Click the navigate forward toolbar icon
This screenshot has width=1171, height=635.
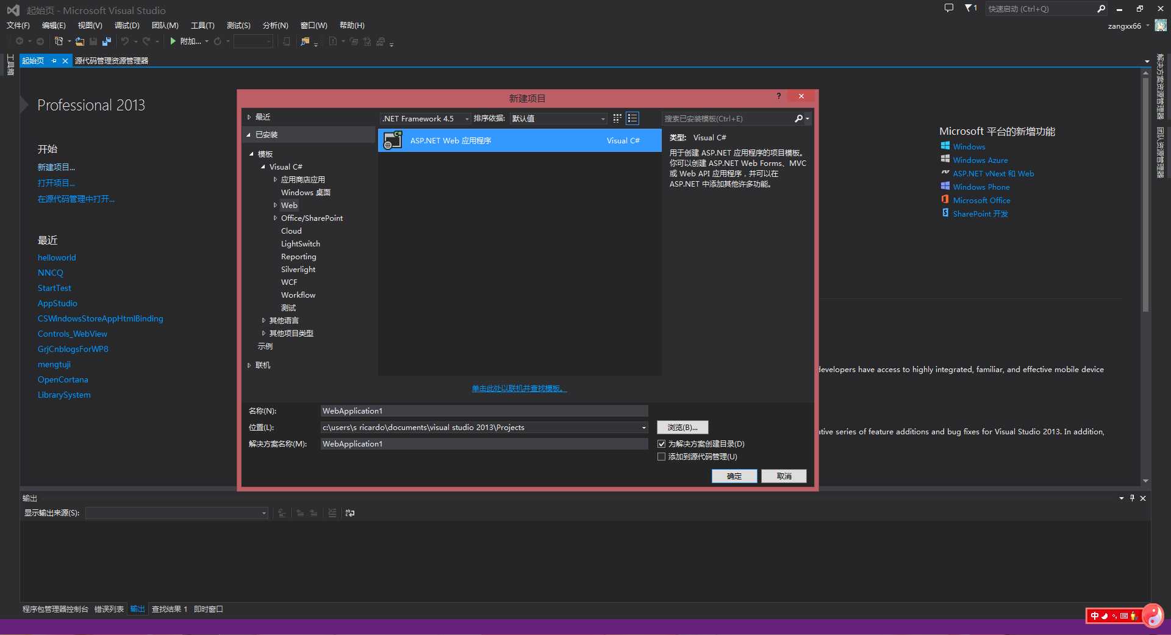40,41
